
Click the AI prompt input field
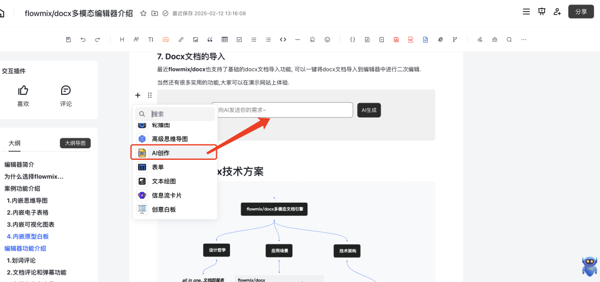[282, 110]
